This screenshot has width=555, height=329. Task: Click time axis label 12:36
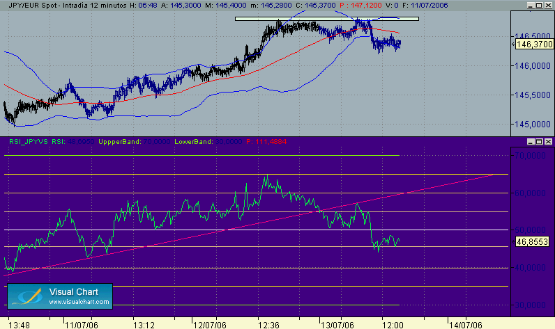point(268,325)
